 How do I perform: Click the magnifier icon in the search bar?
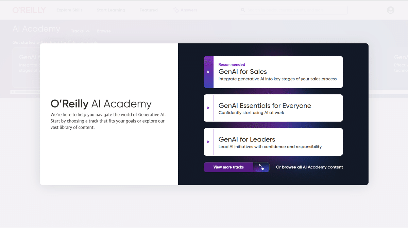click(243, 10)
